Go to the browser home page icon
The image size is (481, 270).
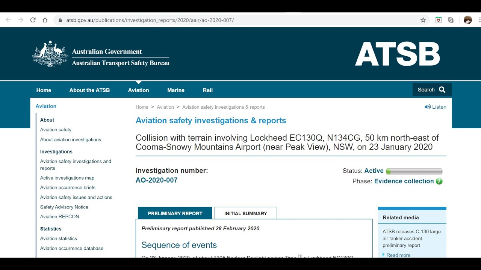(x=45, y=20)
